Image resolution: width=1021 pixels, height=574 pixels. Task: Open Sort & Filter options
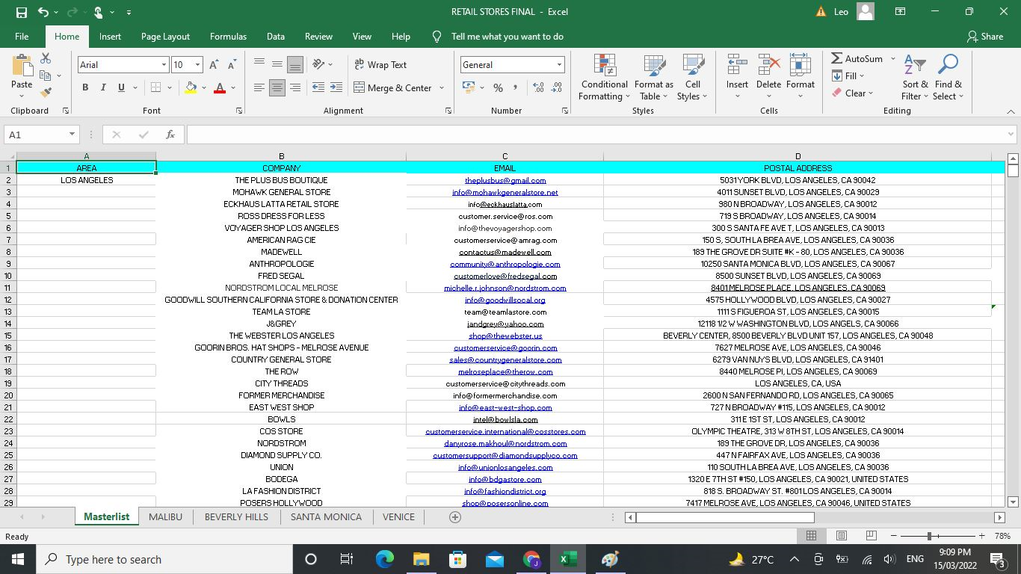pos(915,77)
